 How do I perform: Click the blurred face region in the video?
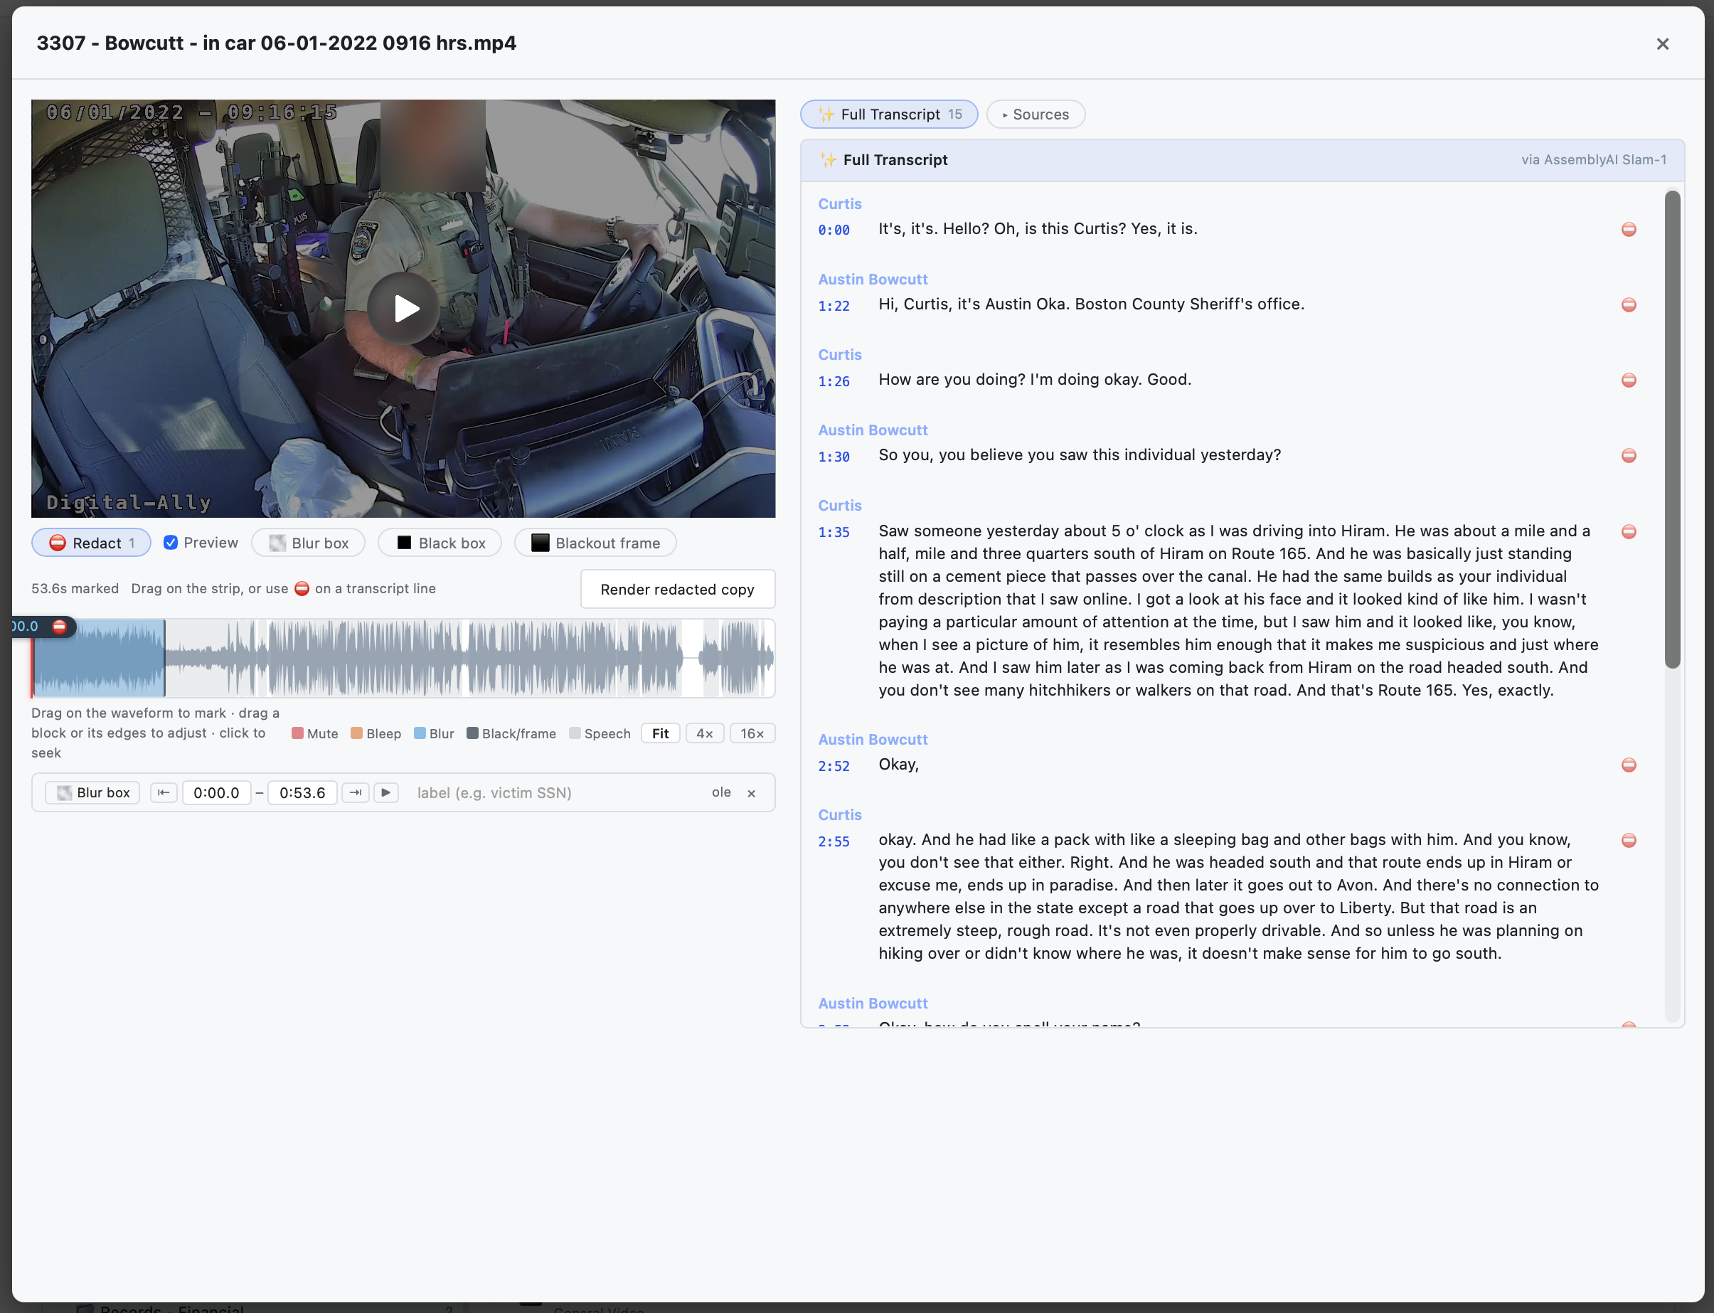pos(433,145)
